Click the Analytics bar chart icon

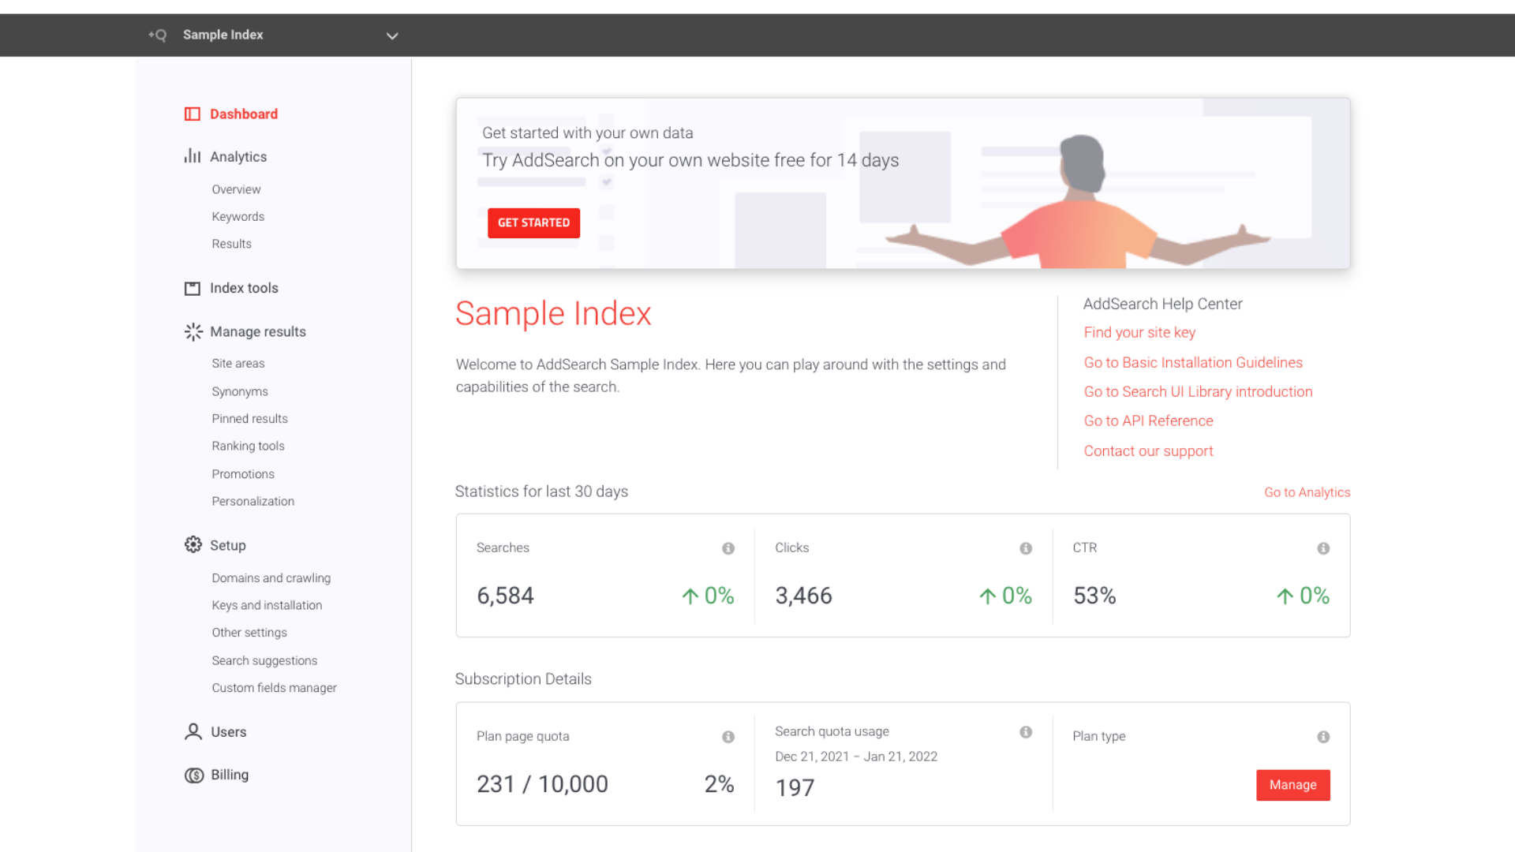(192, 156)
